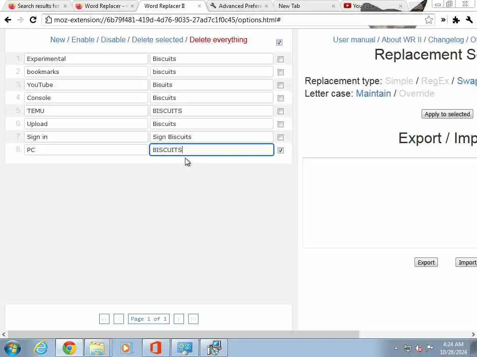The width and height of the screenshot is (477, 357).
Task: Select Simple replacement type
Action: tap(399, 81)
